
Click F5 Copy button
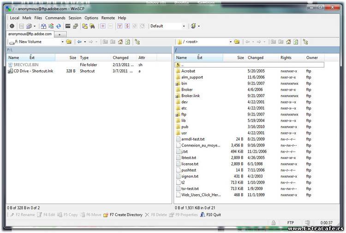click(67, 215)
